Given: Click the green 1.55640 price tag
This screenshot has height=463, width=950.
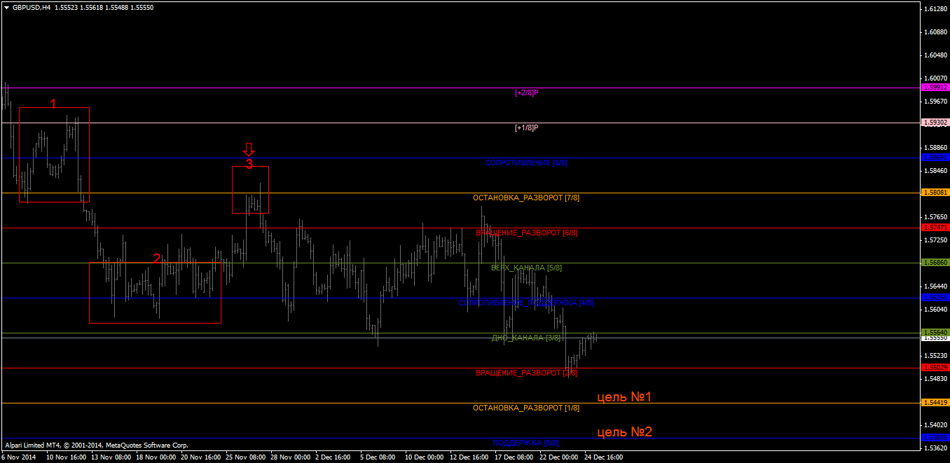Looking at the screenshot, I should coord(935,333).
